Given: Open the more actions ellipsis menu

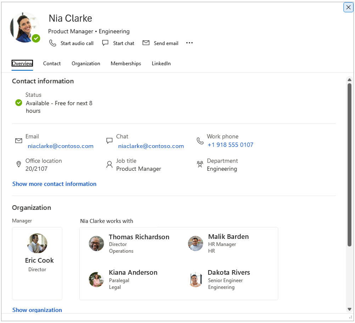Looking at the screenshot, I should 189,43.
